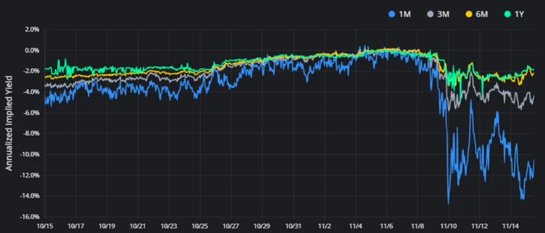The image size is (545, 233).
Task: Click the 1M line's lowest trough near -15%
Action: [448, 203]
